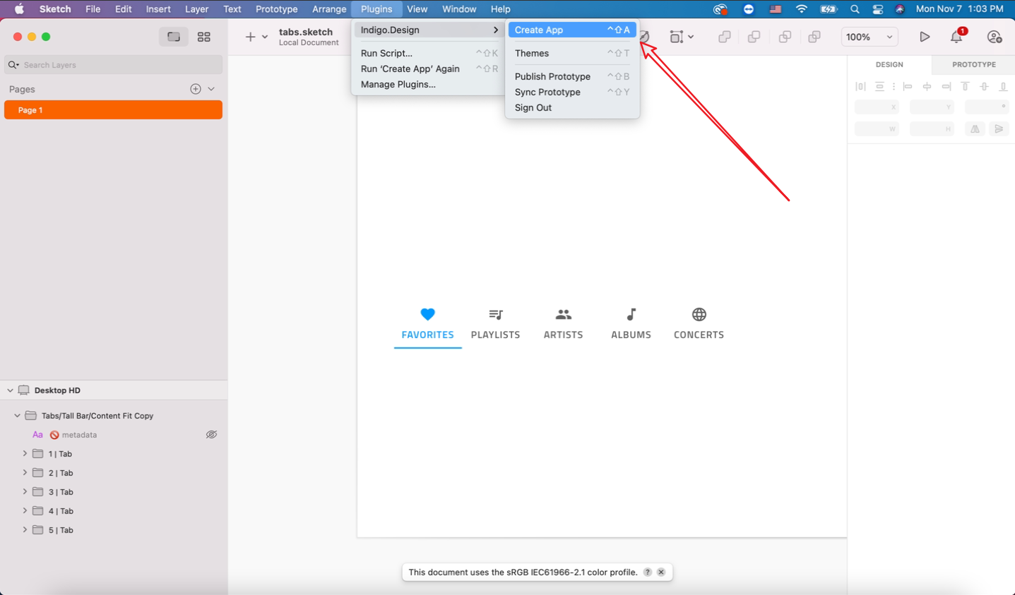Open Spotlight search in macOS menu bar
This screenshot has width=1015, height=595.
click(855, 9)
